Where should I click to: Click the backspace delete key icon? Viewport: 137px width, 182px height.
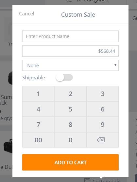click(x=101, y=140)
